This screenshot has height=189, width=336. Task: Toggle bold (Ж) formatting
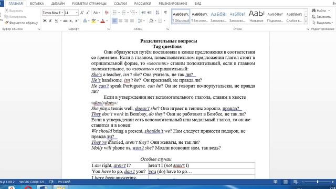point(45,21)
